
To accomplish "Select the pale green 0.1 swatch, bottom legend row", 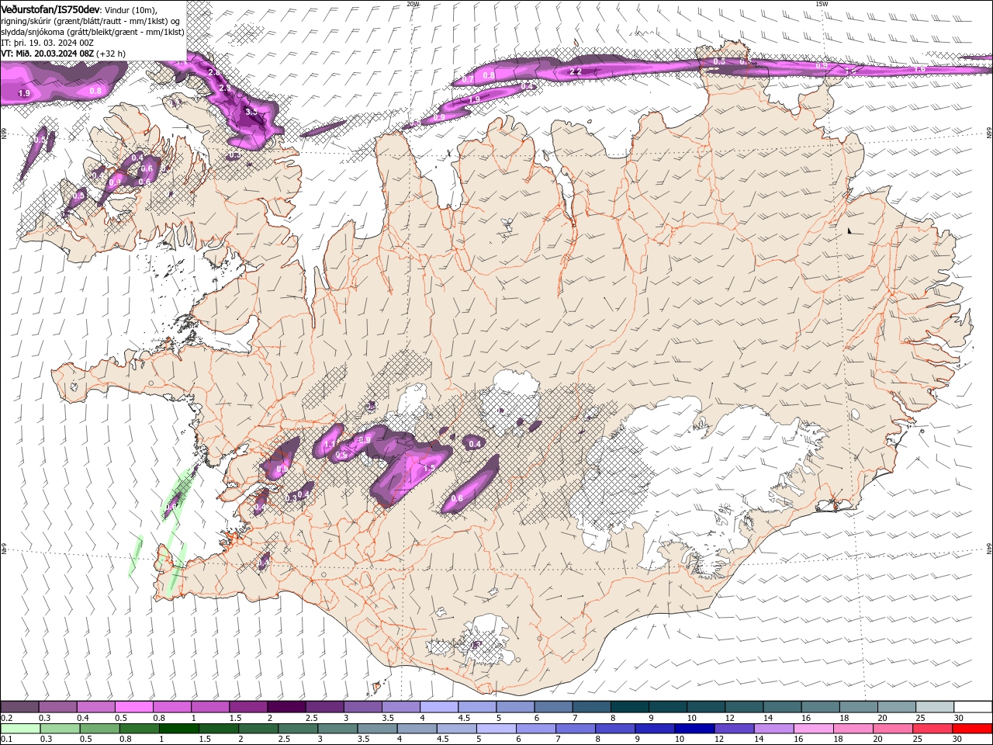I will [20, 729].
